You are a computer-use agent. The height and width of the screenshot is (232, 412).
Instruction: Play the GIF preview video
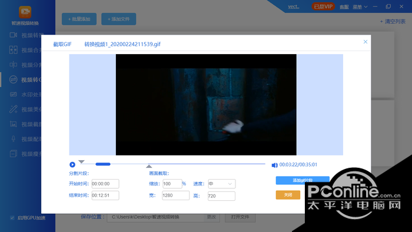pyautogui.click(x=72, y=164)
